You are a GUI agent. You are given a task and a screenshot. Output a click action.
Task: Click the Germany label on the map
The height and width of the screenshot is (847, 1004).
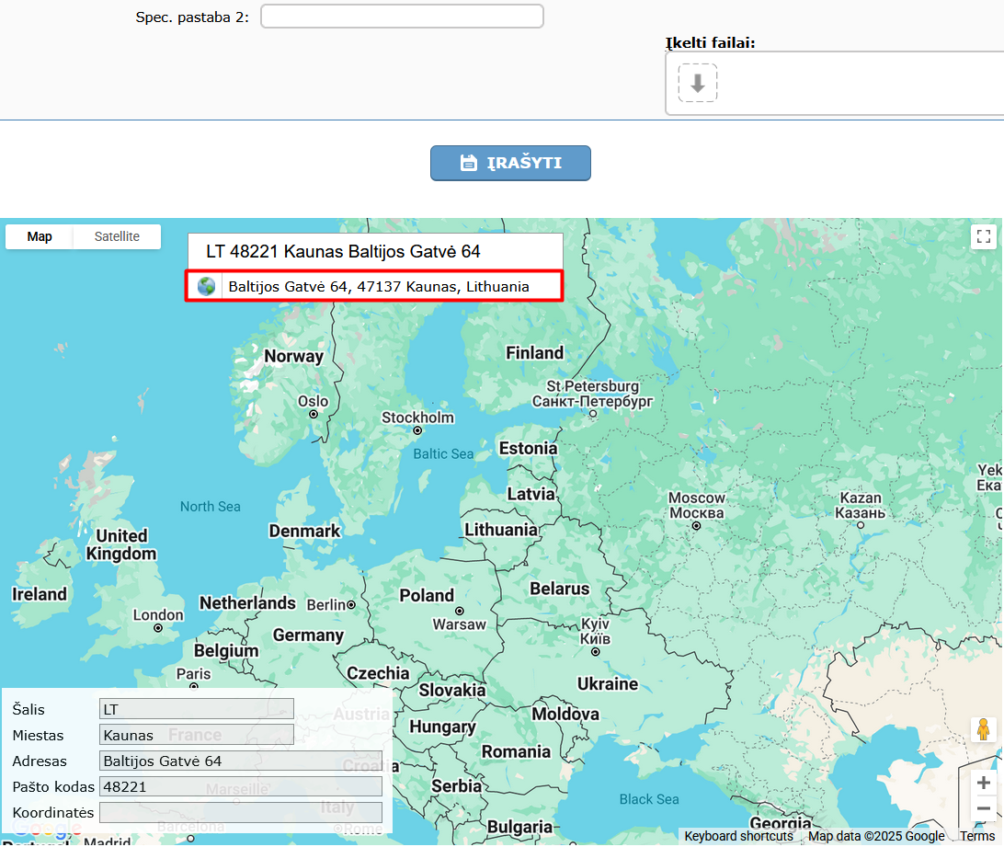308,635
